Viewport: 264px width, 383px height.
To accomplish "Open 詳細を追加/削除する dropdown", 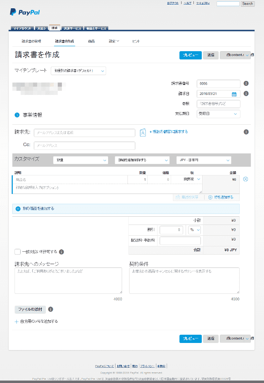I will (x=142, y=160).
